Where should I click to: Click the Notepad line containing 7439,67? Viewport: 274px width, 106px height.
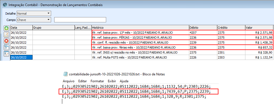pyautogui.click(x=136, y=91)
